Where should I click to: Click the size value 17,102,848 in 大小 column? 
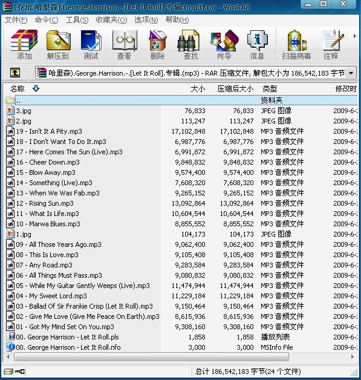189,131
